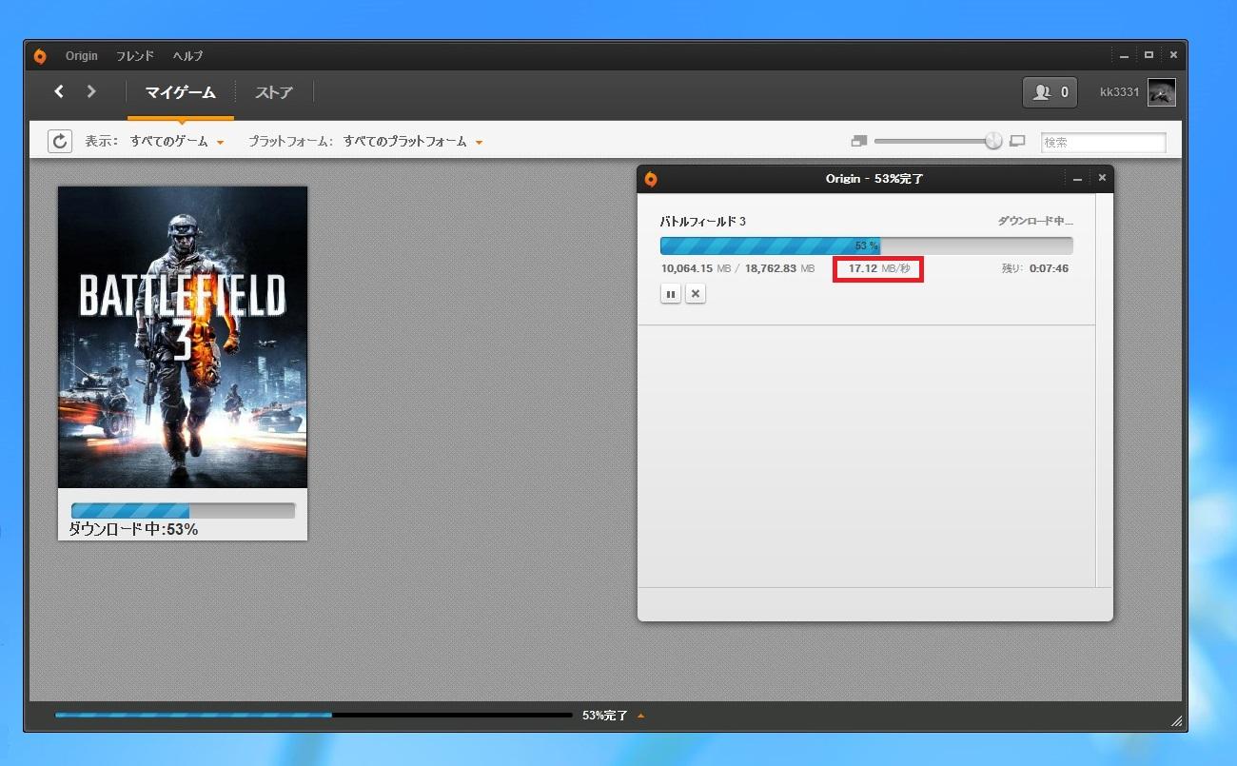This screenshot has width=1237, height=766.
Task: Expand the すべてのプラットフォーム filter
Action: tap(413, 142)
